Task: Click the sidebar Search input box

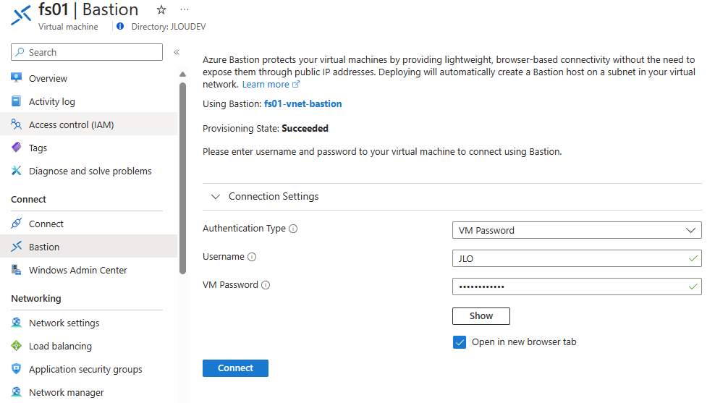Action: (x=87, y=52)
